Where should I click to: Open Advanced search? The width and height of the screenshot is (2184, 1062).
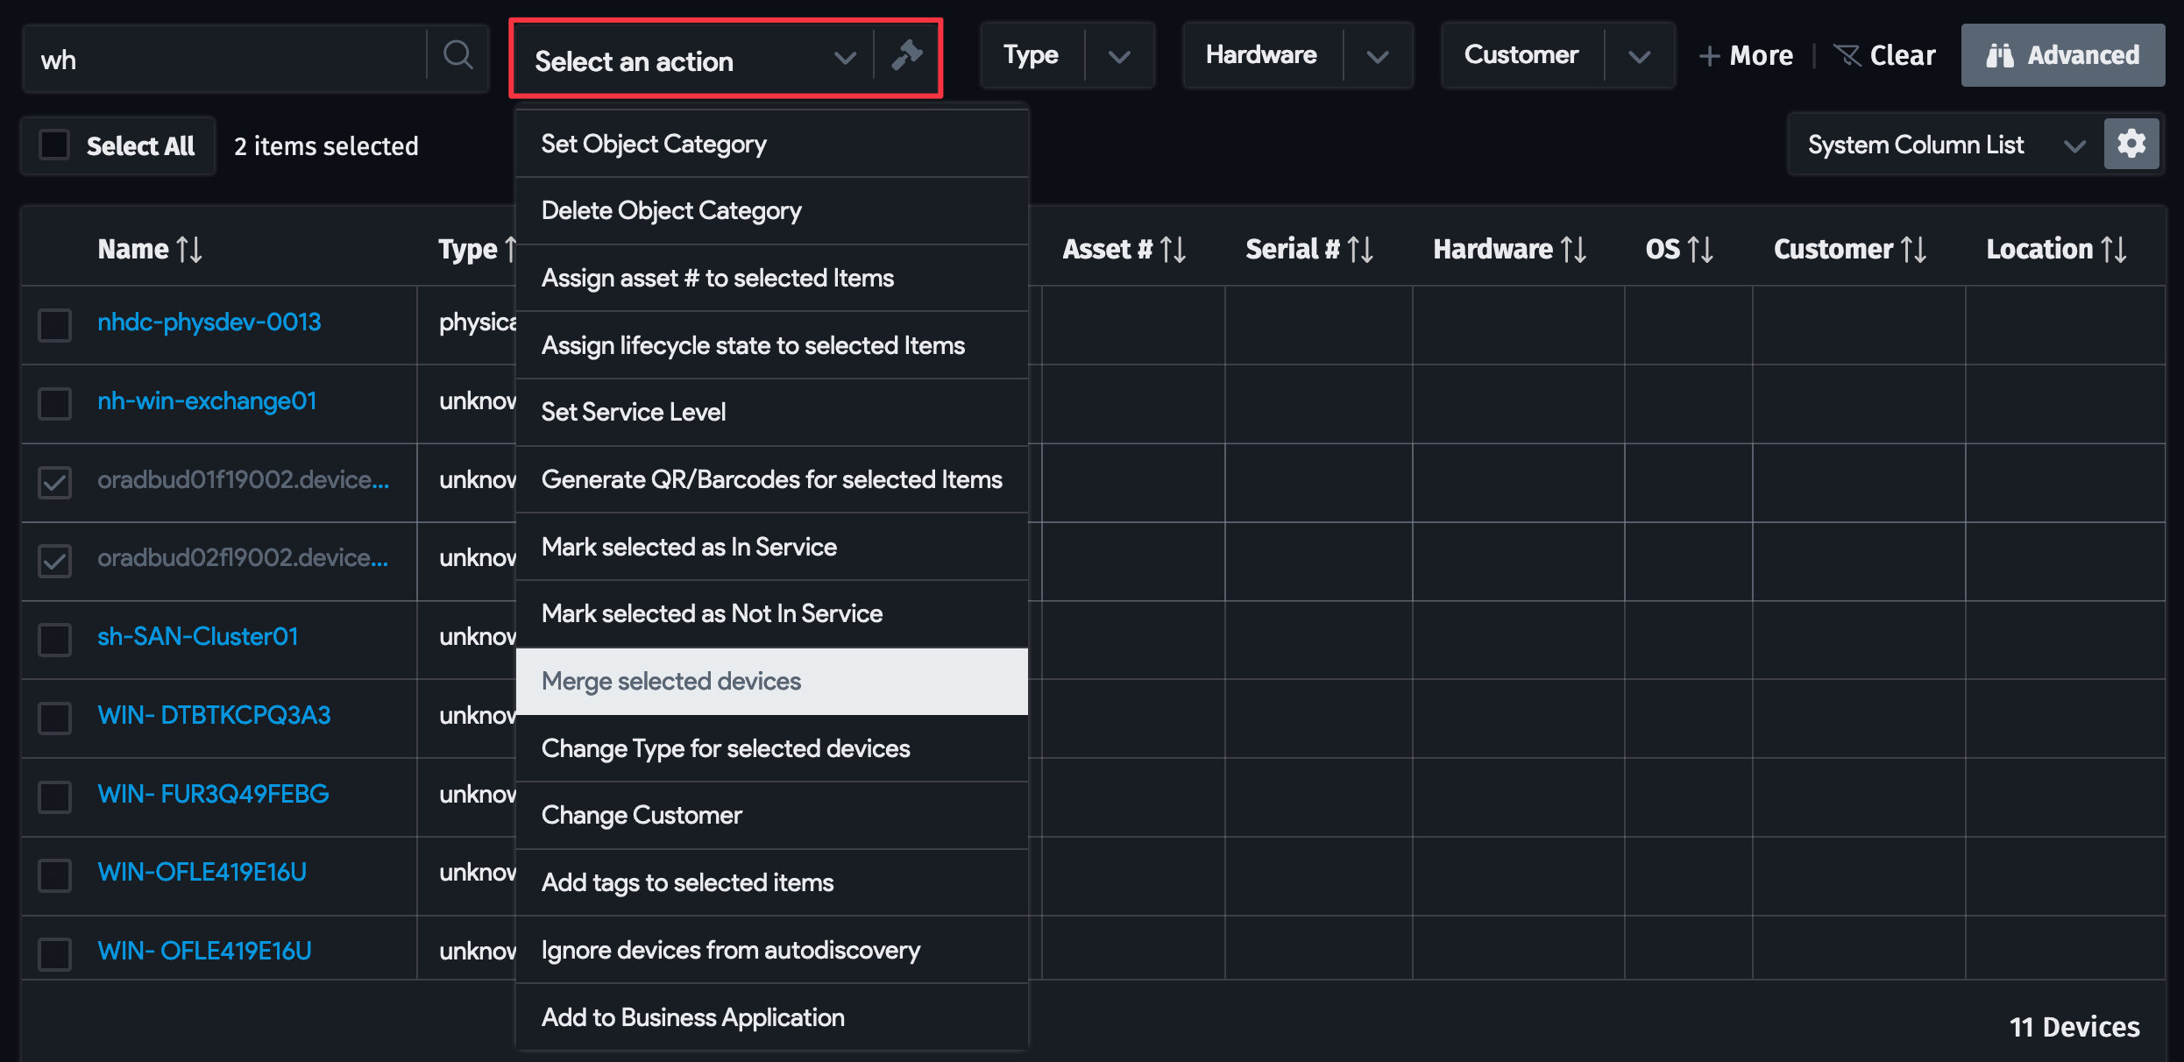click(2062, 55)
